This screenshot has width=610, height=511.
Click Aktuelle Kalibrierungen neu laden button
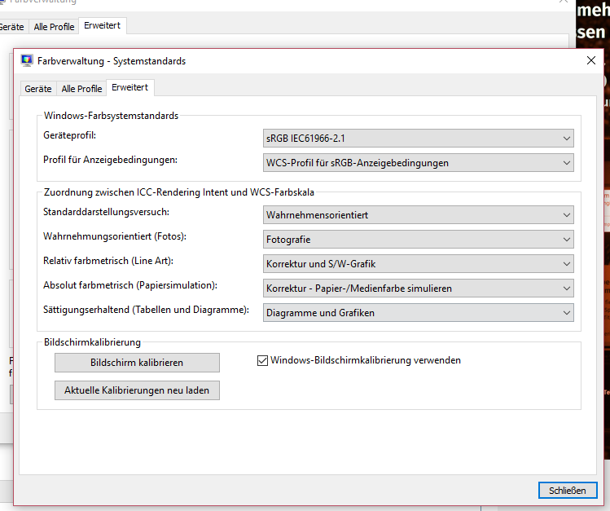click(137, 390)
